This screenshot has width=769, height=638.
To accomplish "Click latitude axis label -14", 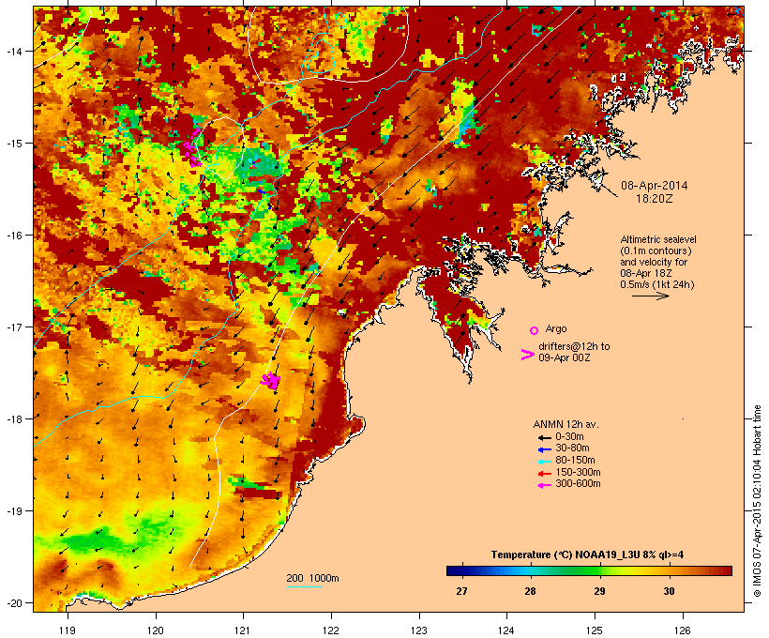I will pyautogui.click(x=13, y=51).
